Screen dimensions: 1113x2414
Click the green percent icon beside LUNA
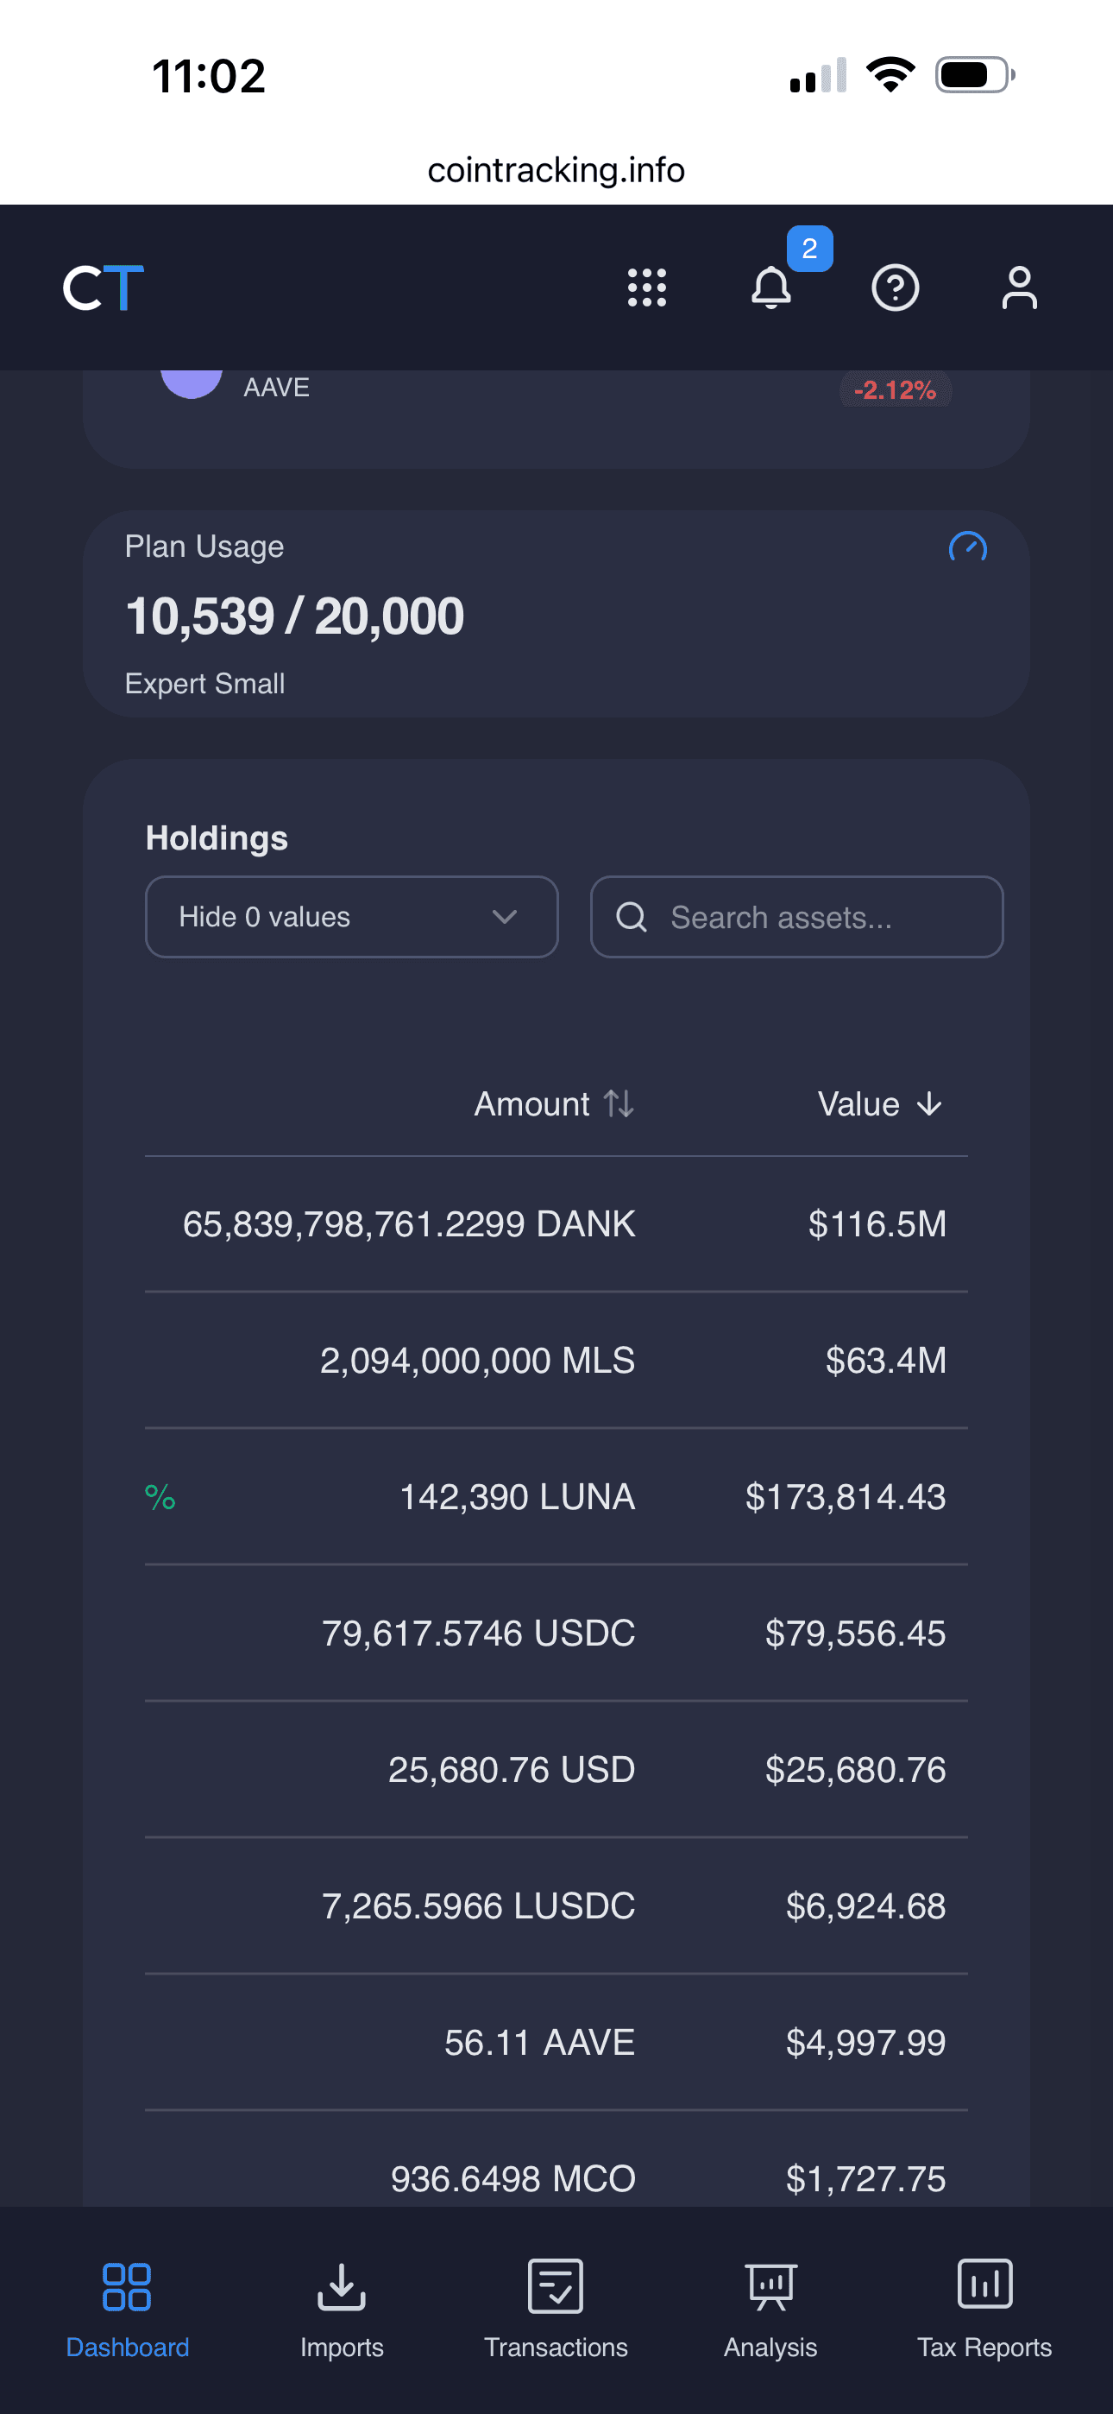coord(160,1496)
